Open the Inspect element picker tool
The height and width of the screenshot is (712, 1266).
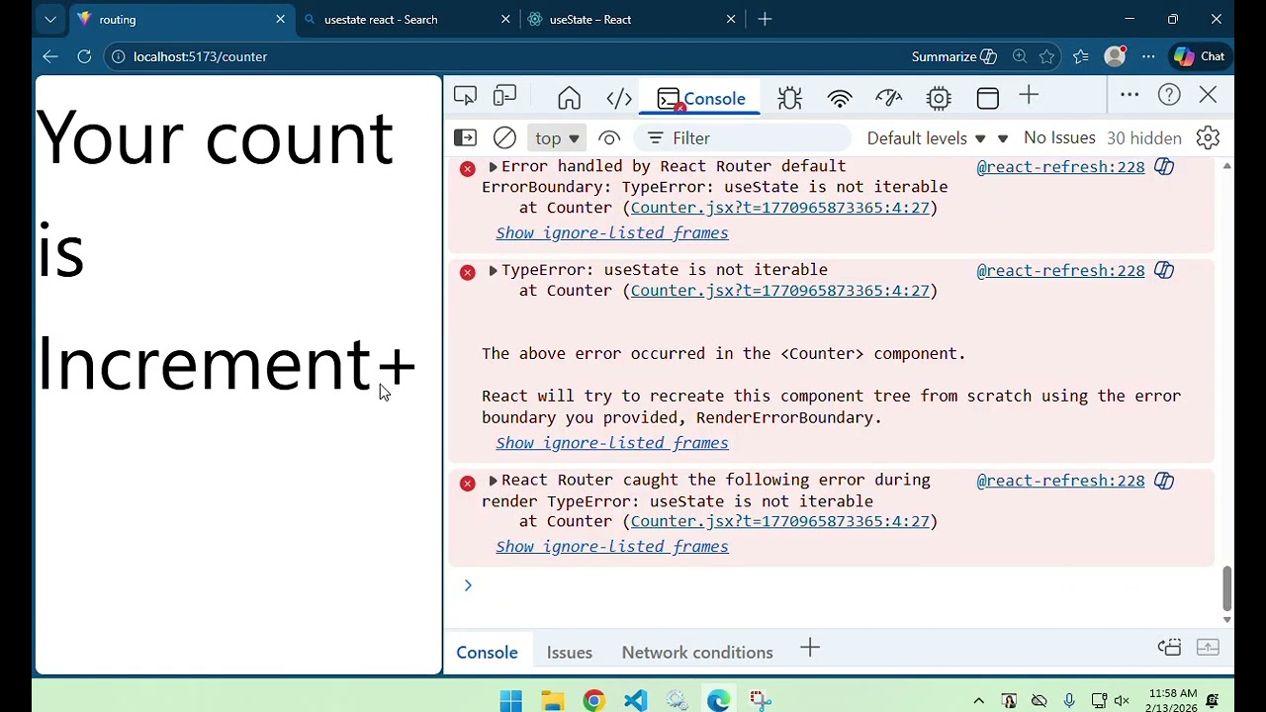[x=465, y=96]
